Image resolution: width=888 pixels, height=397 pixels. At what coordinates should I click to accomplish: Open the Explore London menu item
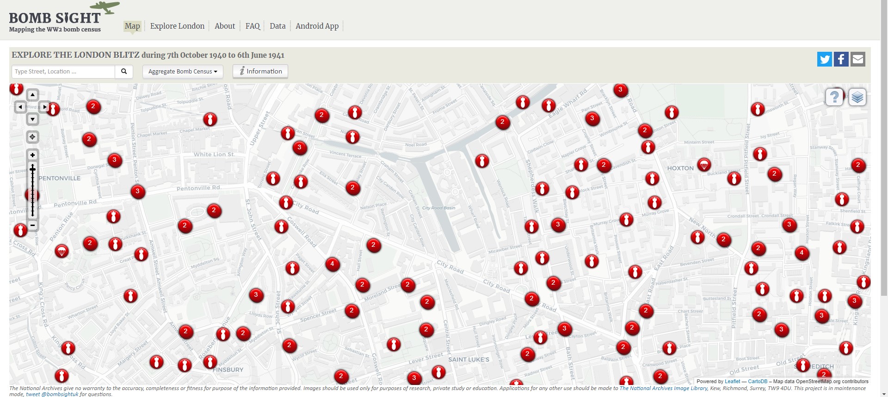tap(177, 26)
